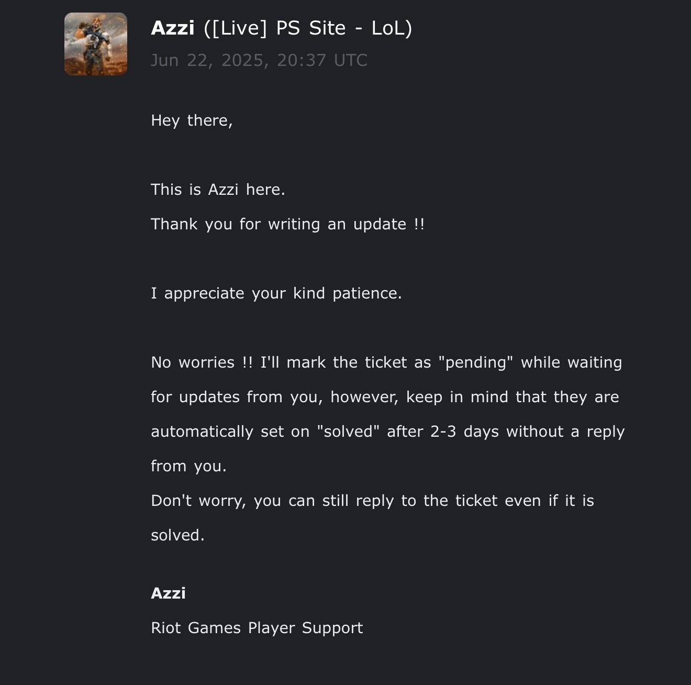Click the UTC text in the timestamp
The height and width of the screenshot is (685, 691).
pyautogui.click(x=351, y=60)
